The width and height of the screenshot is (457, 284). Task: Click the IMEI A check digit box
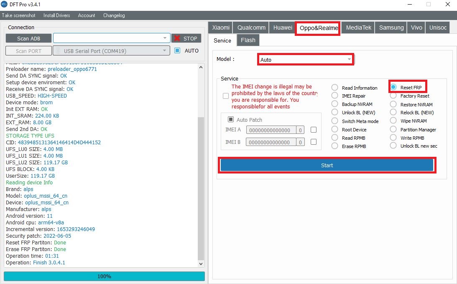pyautogui.click(x=301, y=130)
